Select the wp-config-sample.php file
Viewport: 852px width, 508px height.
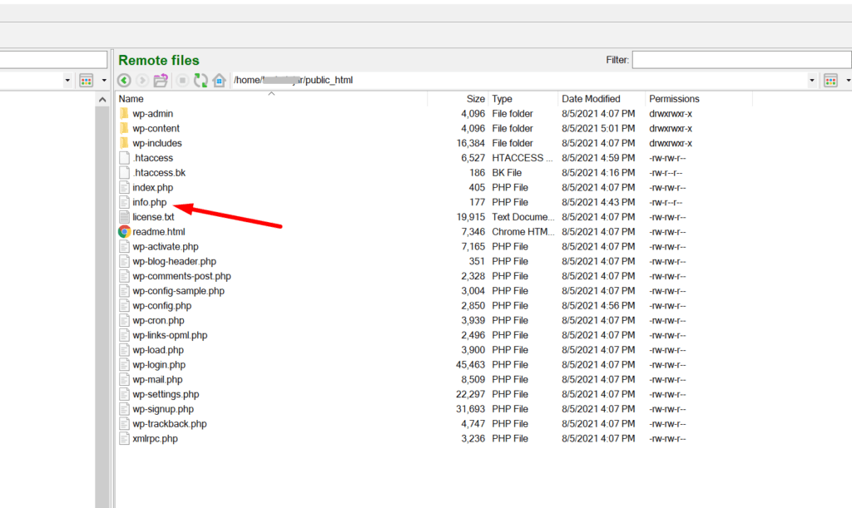(178, 291)
